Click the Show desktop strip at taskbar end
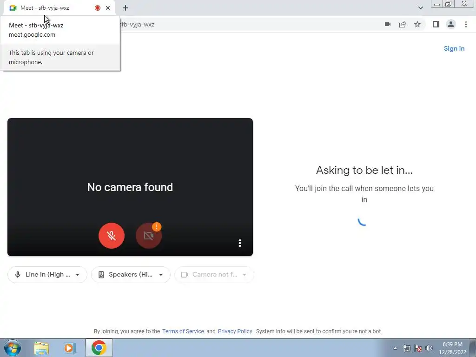The image size is (476, 357). pos(473,348)
